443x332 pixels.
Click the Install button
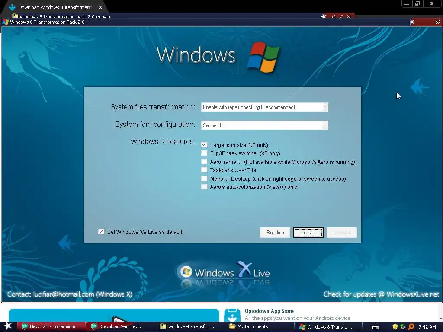click(x=308, y=233)
